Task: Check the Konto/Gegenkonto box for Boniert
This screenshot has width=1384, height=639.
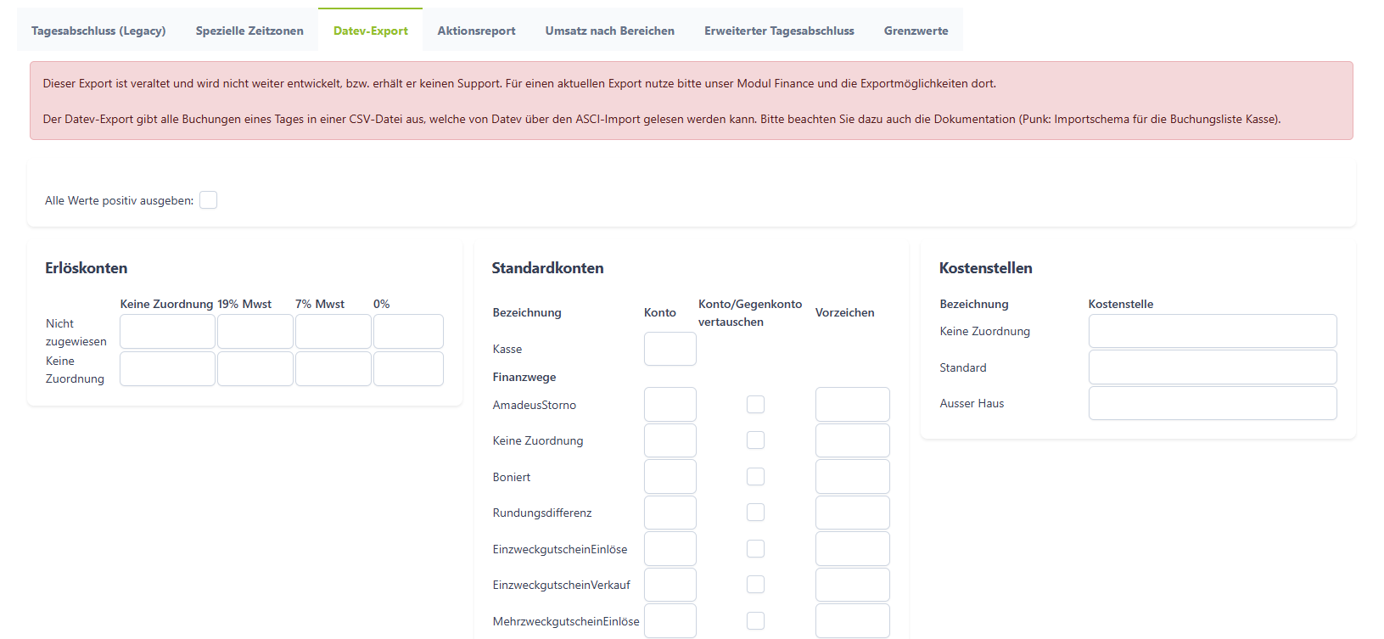Action: pyautogui.click(x=755, y=477)
